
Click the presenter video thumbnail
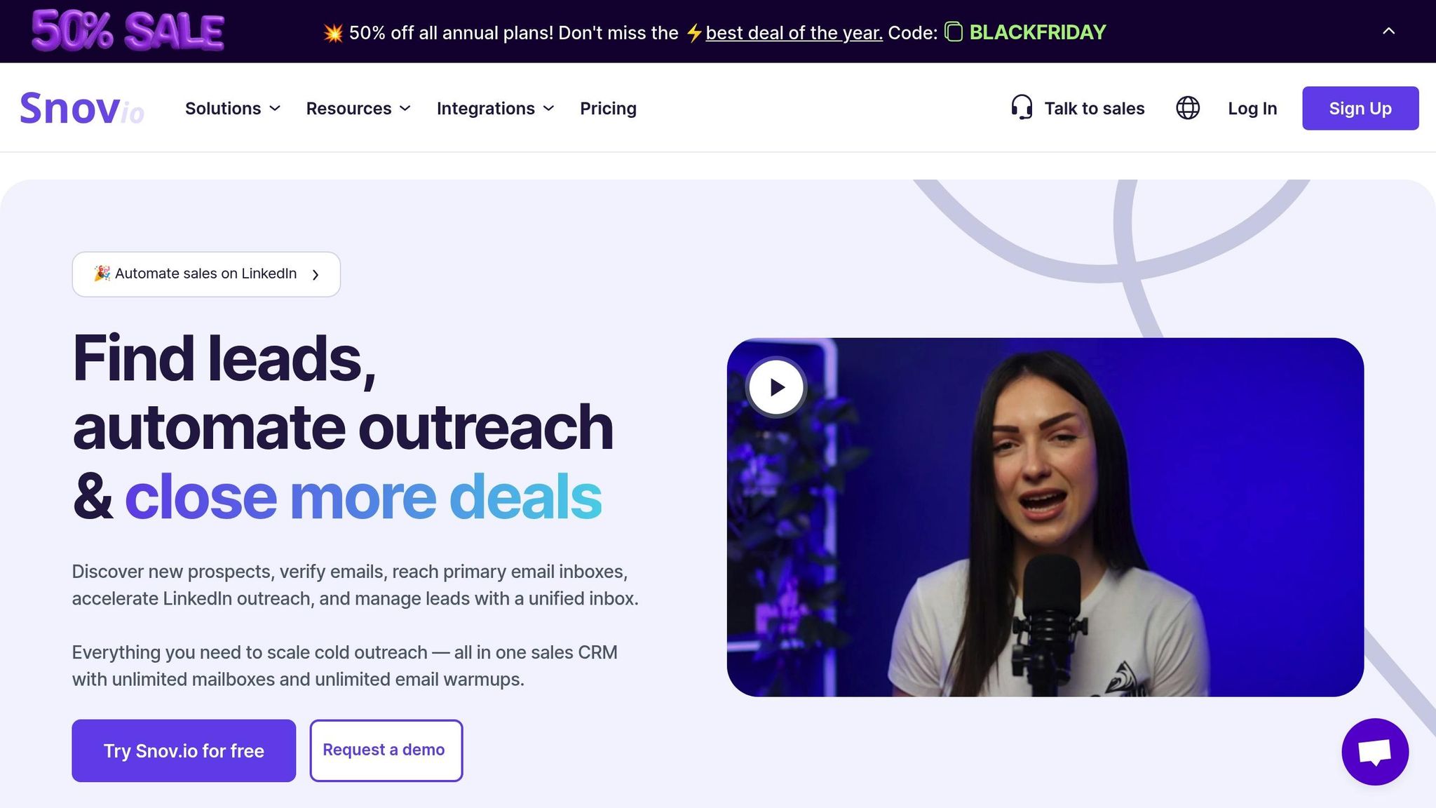point(1045,518)
